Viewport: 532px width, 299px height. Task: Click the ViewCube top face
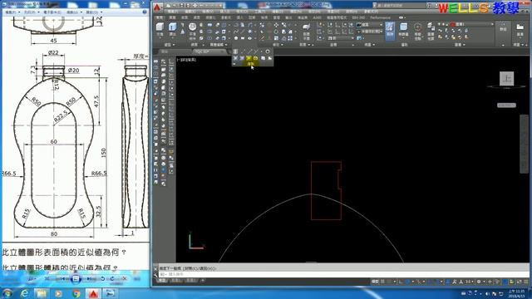pos(506,79)
